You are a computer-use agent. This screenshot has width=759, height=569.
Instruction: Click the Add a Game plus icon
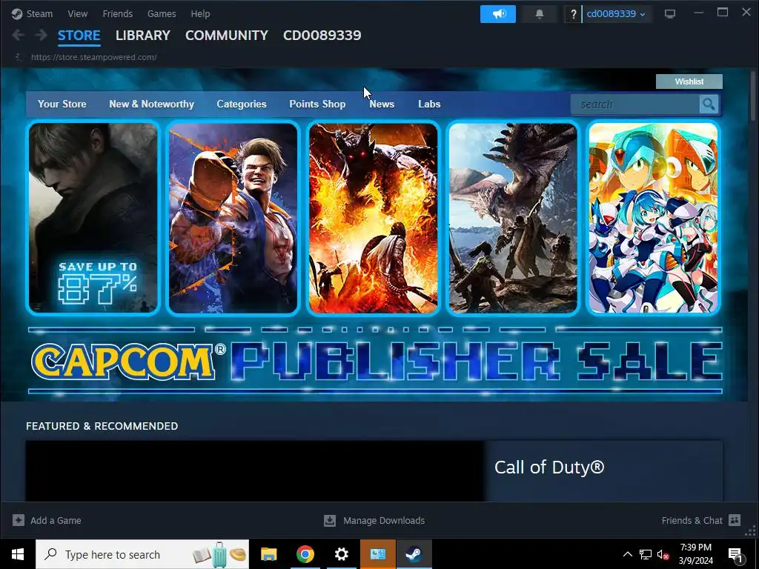coord(19,520)
